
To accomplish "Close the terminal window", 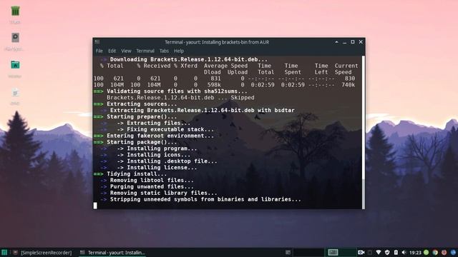I will [361, 42].
